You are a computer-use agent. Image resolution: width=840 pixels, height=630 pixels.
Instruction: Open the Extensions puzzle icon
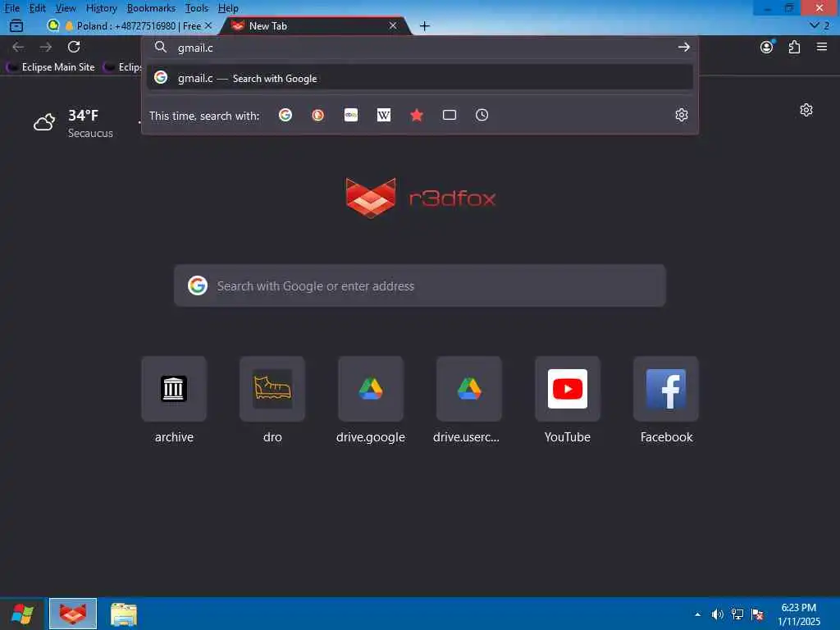794,47
